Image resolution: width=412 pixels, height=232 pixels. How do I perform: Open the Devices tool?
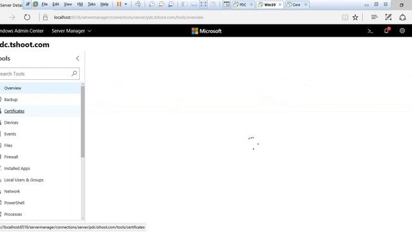tap(40, 122)
